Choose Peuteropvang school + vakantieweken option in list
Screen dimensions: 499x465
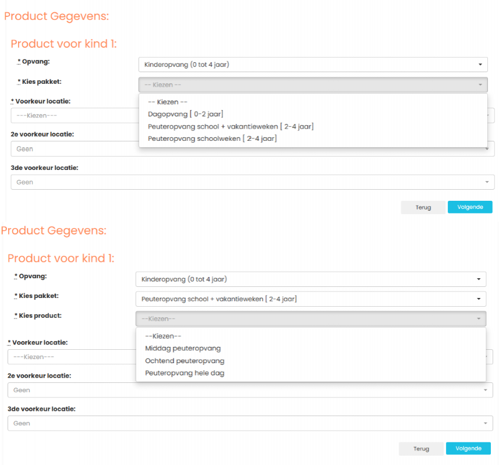point(231,126)
